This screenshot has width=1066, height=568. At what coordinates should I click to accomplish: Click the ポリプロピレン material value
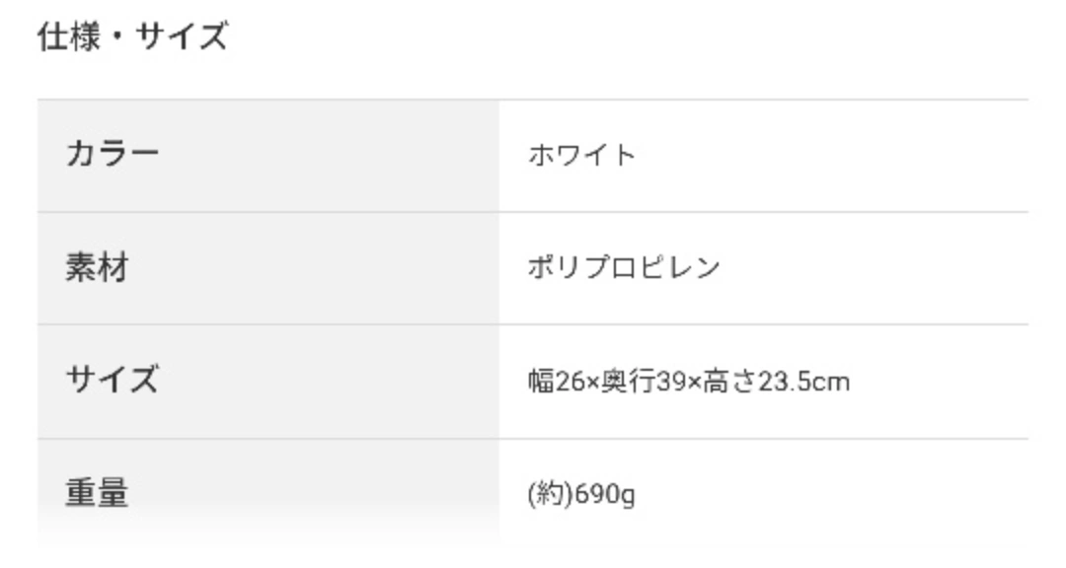tap(624, 267)
